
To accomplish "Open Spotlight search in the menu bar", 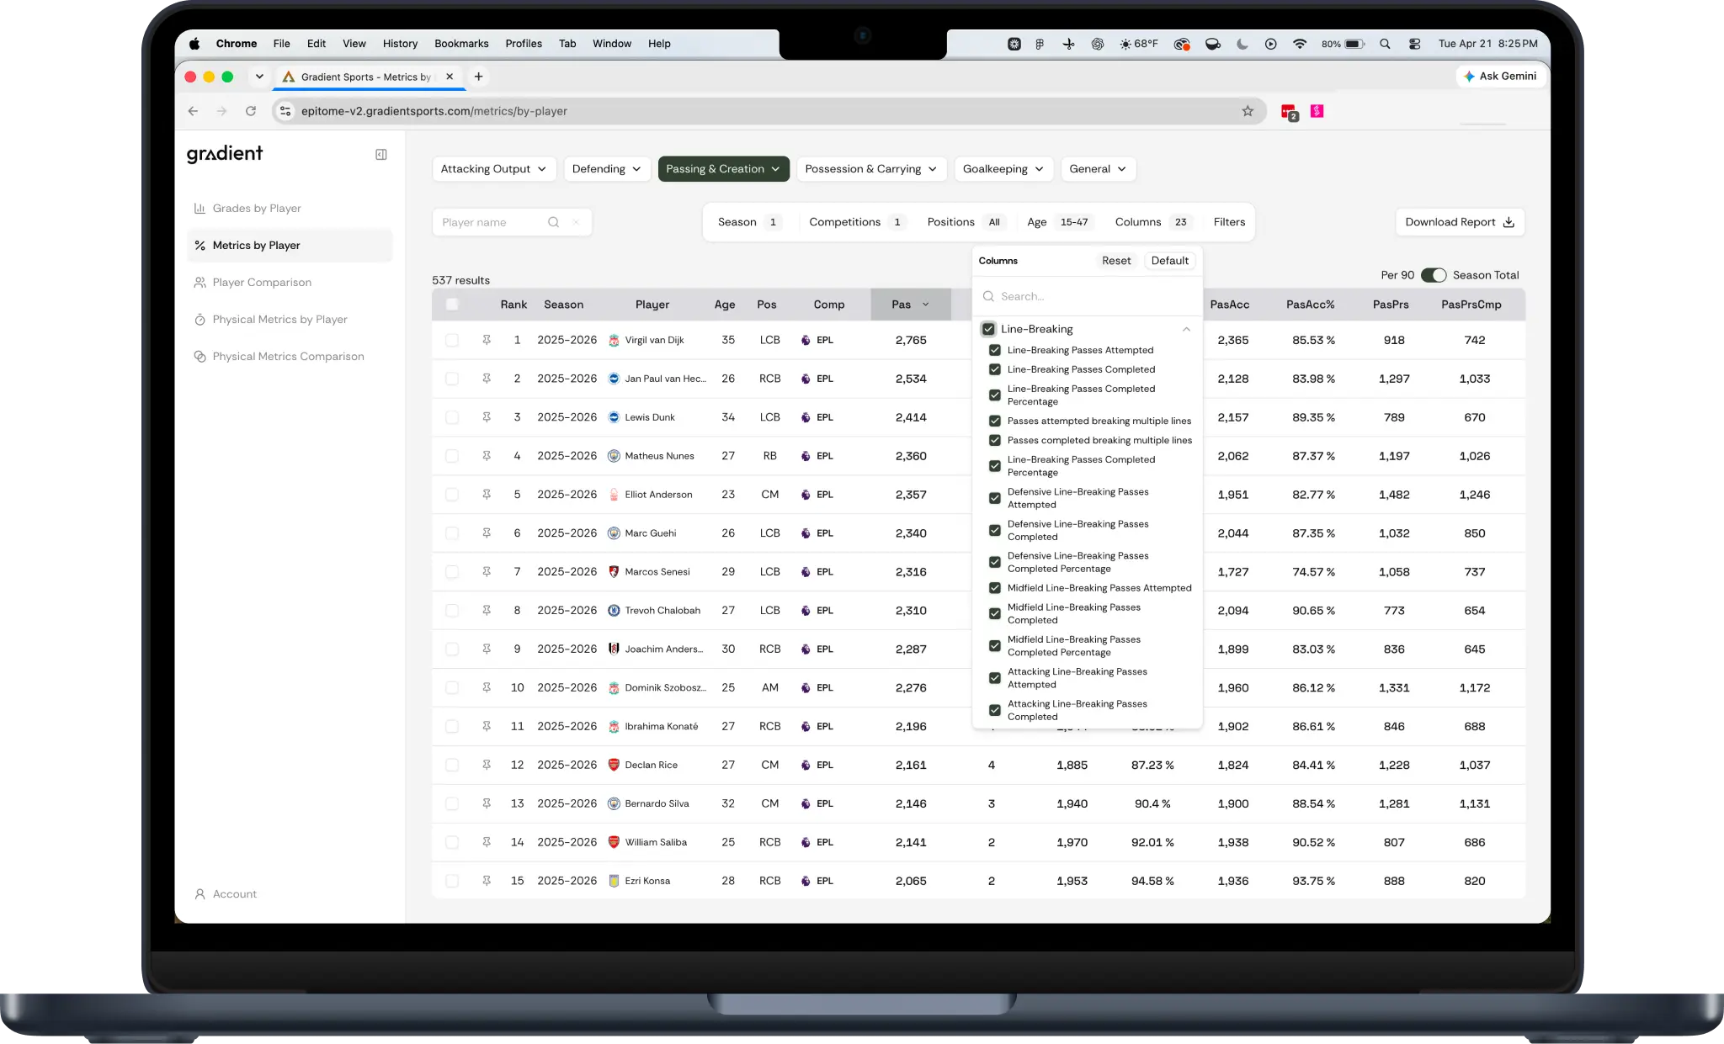I will pos(1385,44).
